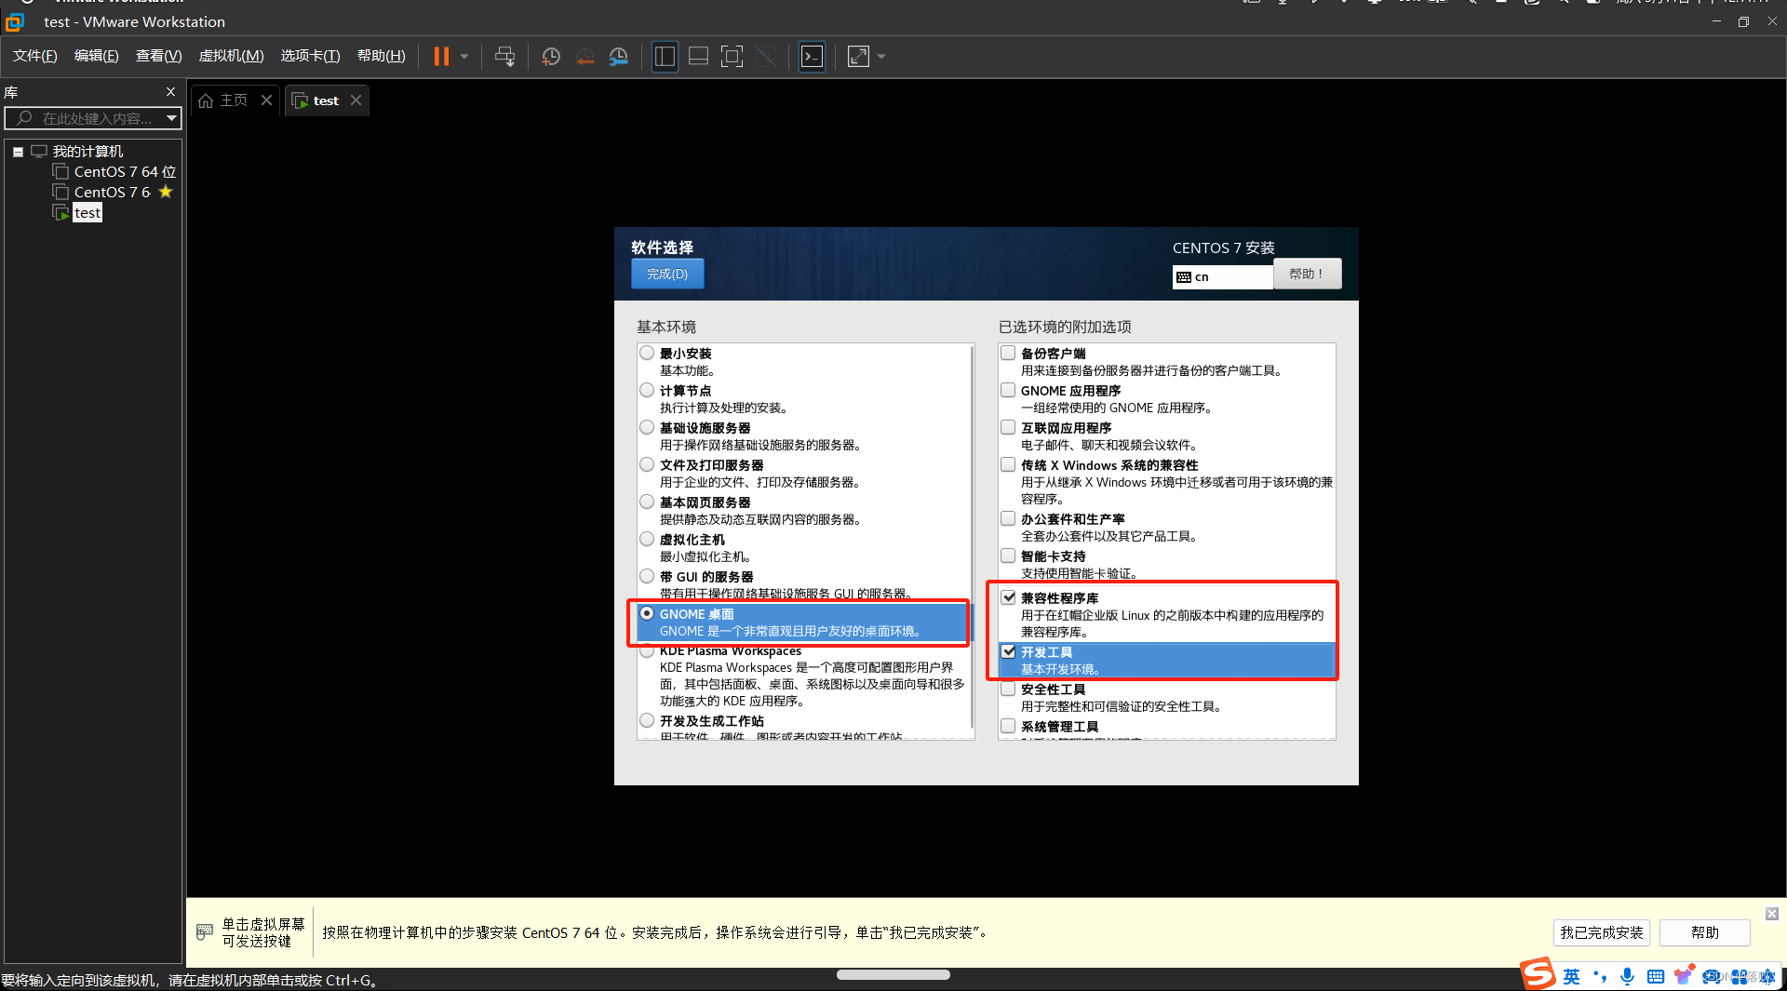Screen dimensions: 1787x991
Task: Select the 基础设施服务器 radio button
Action: (x=647, y=427)
